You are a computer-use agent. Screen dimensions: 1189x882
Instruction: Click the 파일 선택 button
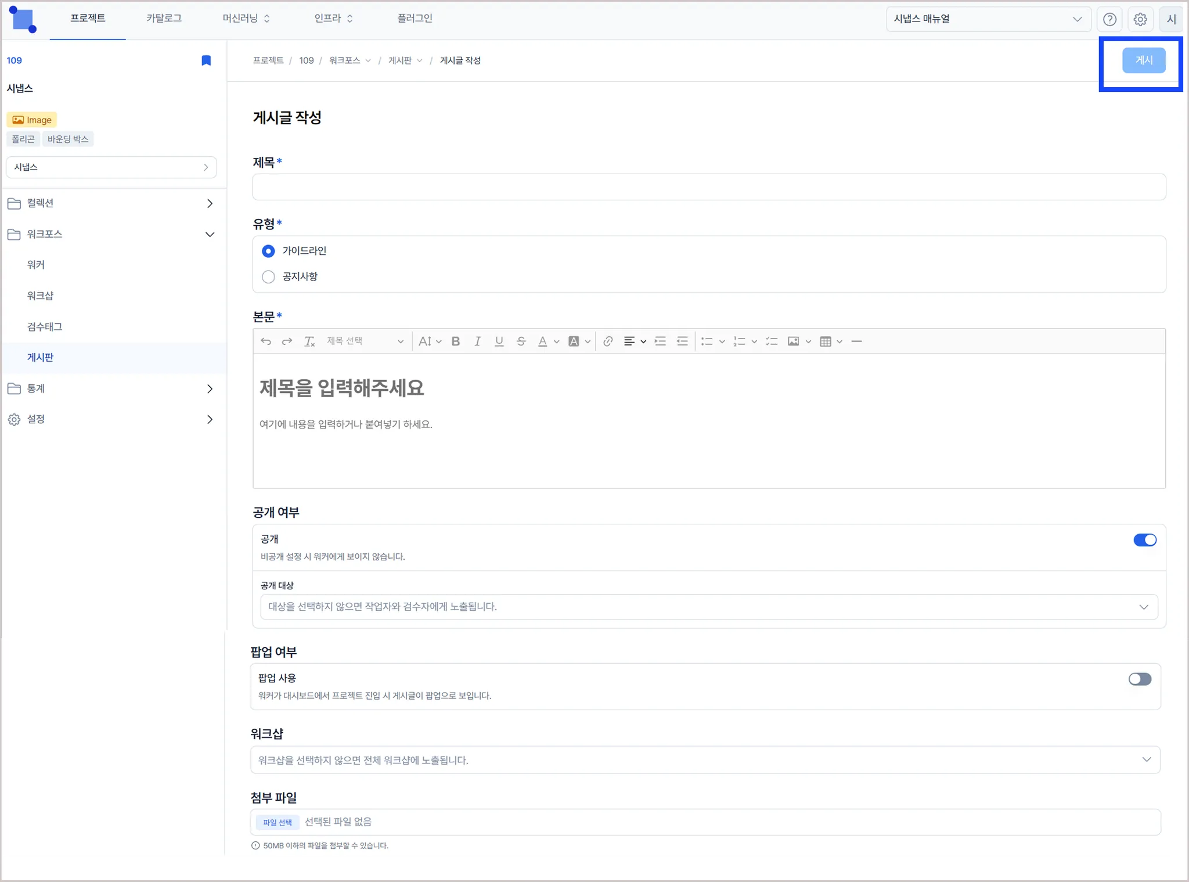pyautogui.click(x=278, y=822)
